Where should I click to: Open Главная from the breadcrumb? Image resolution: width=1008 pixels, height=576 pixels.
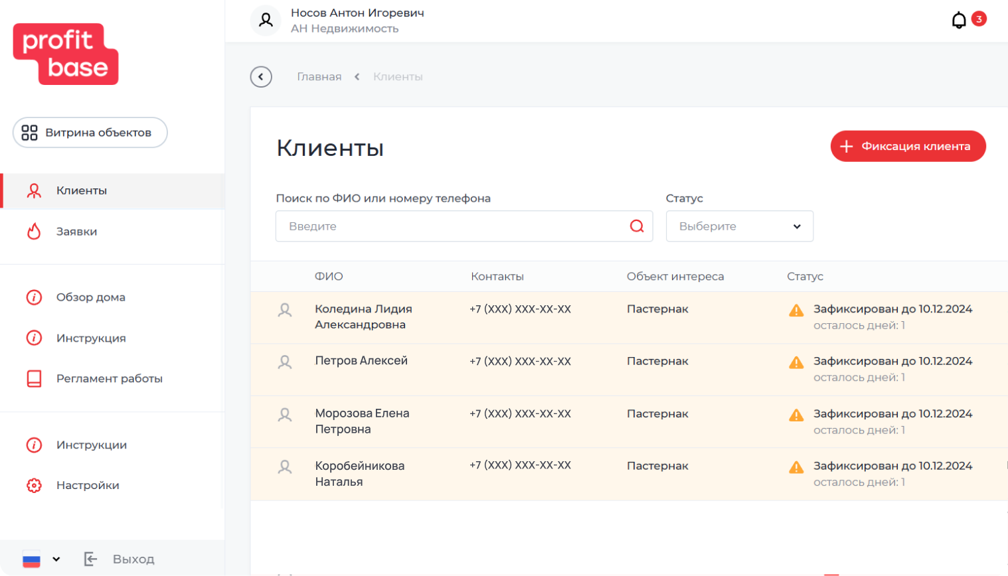pos(319,76)
